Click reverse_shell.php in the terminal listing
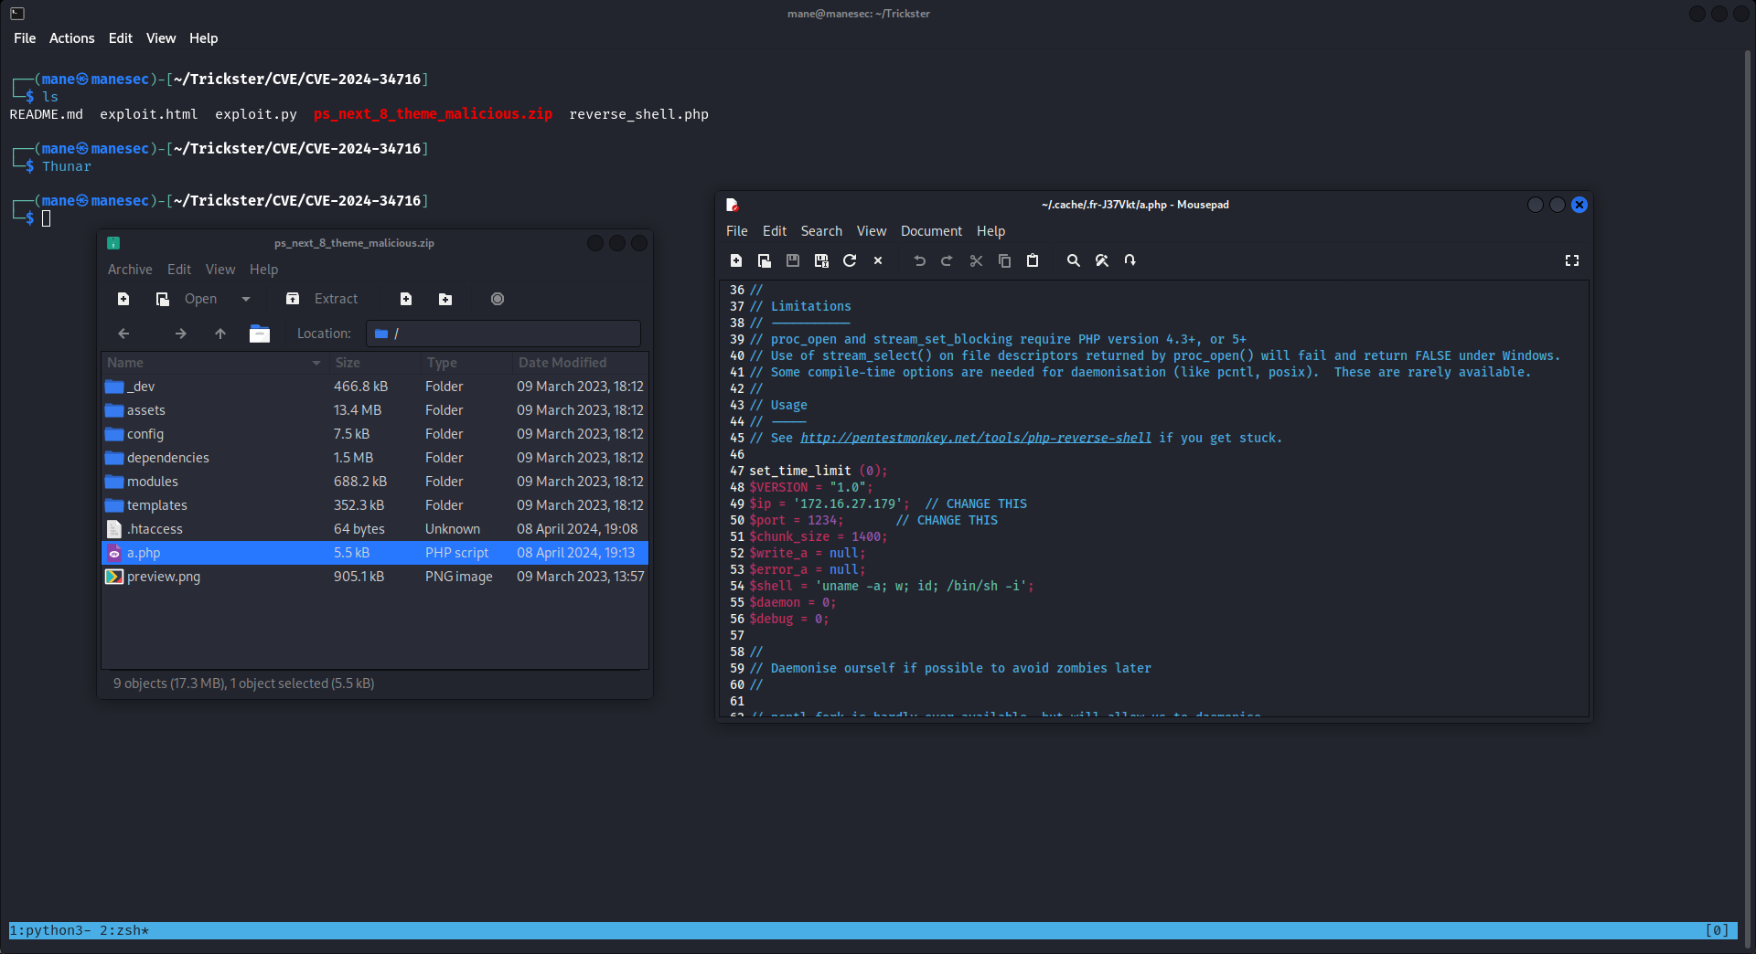The width and height of the screenshot is (1756, 954). tap(638, 114)
